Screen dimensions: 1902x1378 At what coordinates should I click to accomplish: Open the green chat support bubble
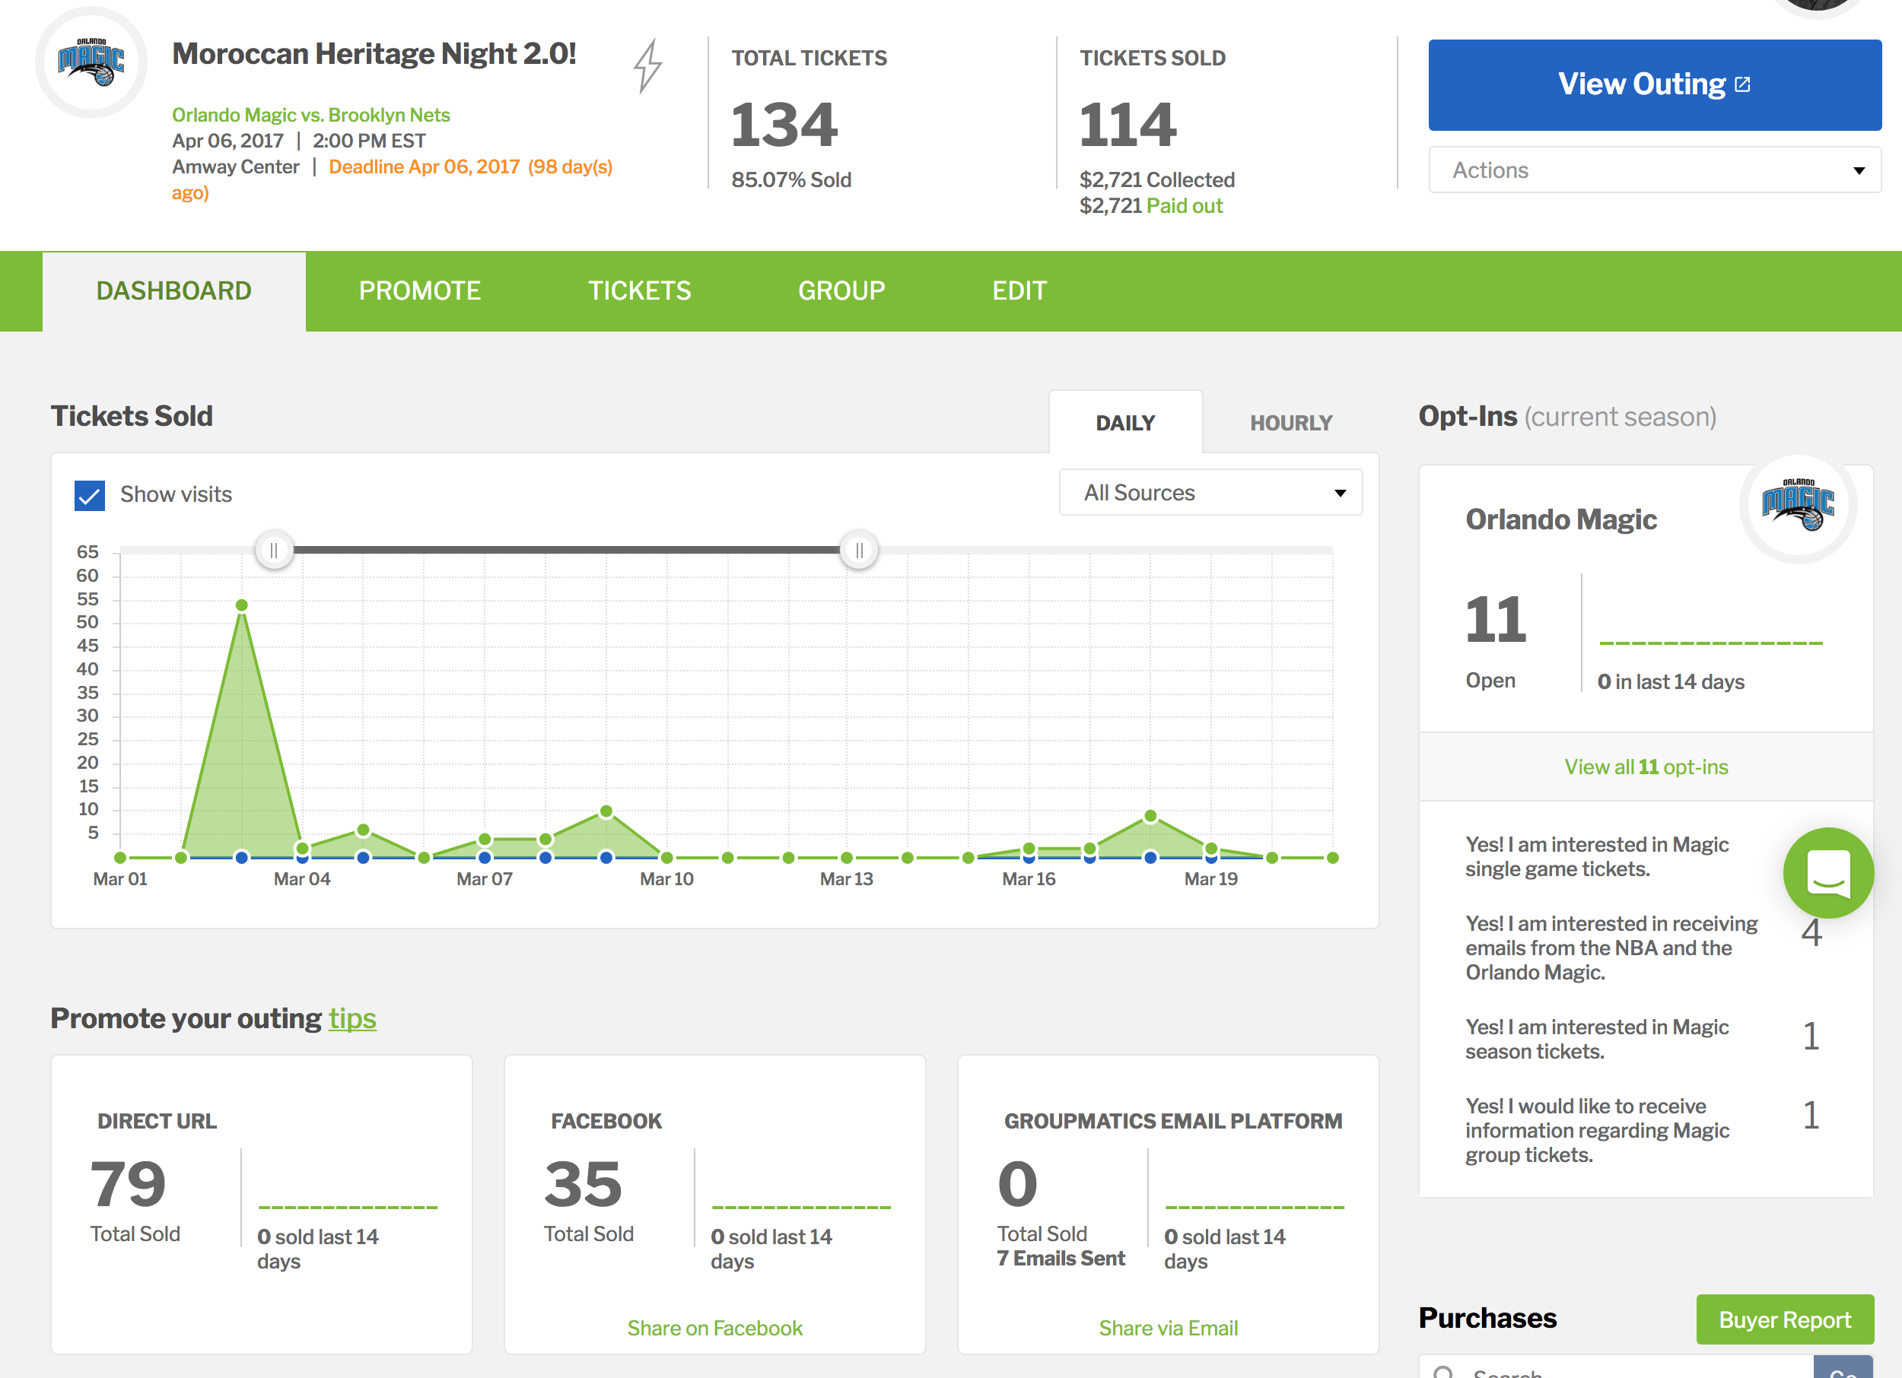pyautogui.click(x=1827, y=872)
